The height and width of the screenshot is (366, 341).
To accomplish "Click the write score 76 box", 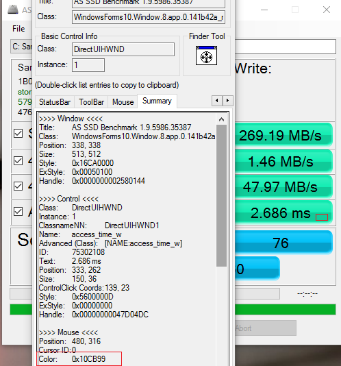I will [x=283, y=243].
